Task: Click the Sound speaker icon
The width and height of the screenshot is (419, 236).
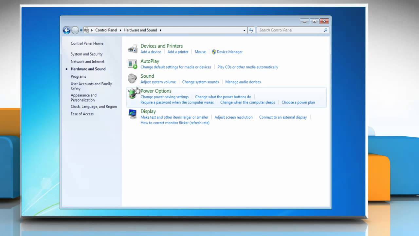Action: pyautogui.click(x=133, y=79)
